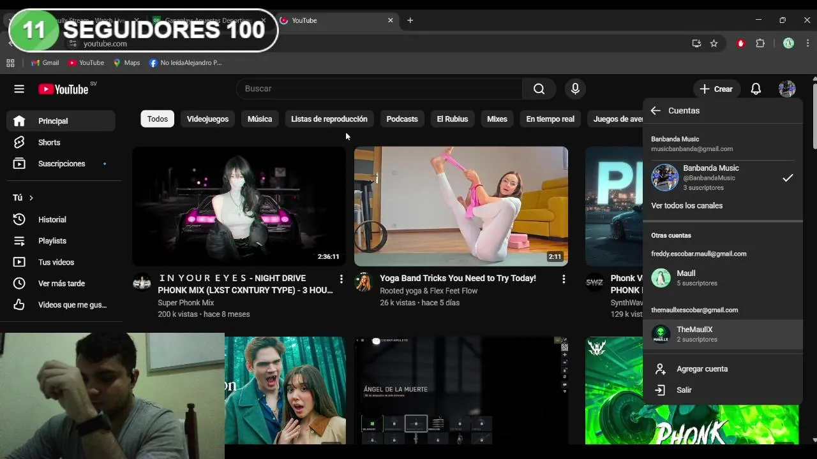This screenshot has width=817, height=459.
Task: Focus the Buscar search field
Action: tap(379, 89)
